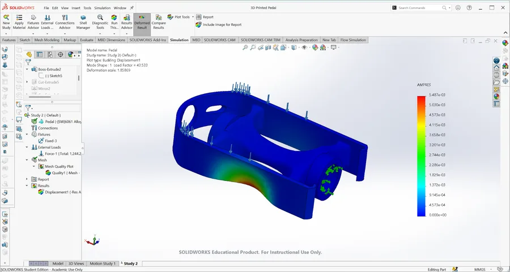Open the File menu

tap(46, 8)
